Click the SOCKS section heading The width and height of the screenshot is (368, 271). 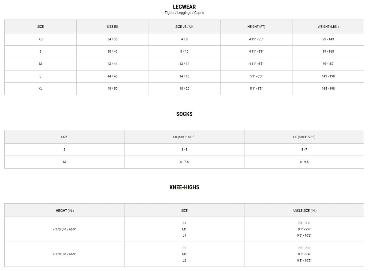(184, 114)
